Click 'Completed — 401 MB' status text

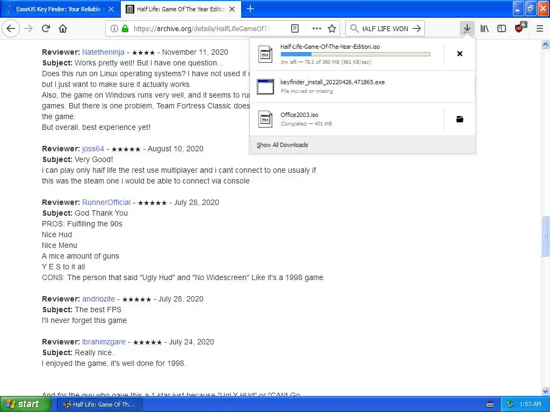pyautogui.click(x=306, y=124)
